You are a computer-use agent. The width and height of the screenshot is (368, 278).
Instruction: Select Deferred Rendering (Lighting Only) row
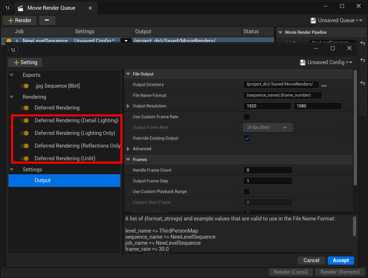(x=75, y=133)
